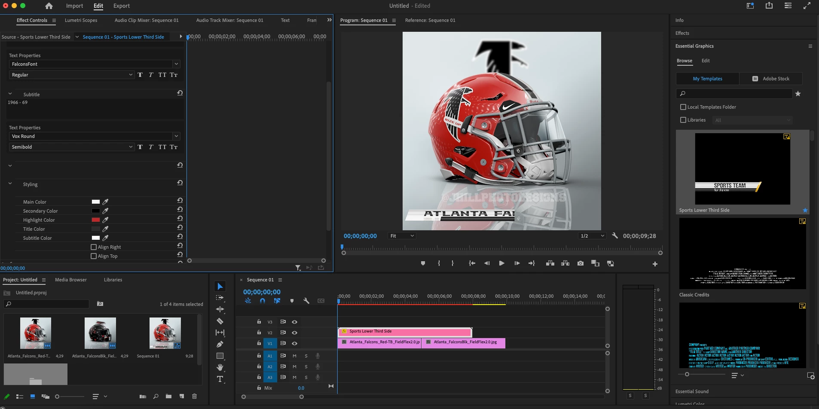Create a new bin in Project panel
819x409 pixels.
point(168,396)
